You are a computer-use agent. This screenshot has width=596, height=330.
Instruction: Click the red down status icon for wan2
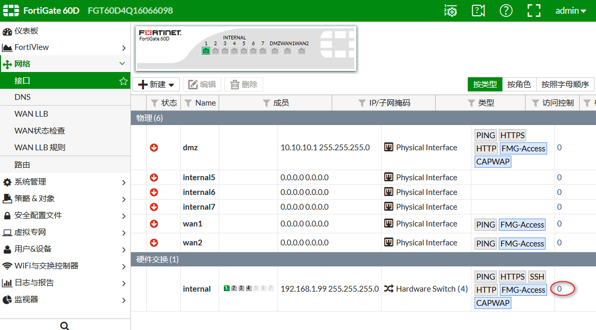[154, 243]
